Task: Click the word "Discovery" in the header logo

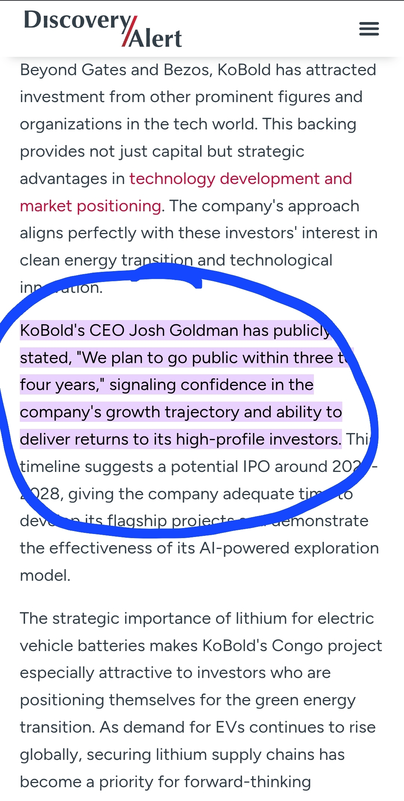Action: 77,20
